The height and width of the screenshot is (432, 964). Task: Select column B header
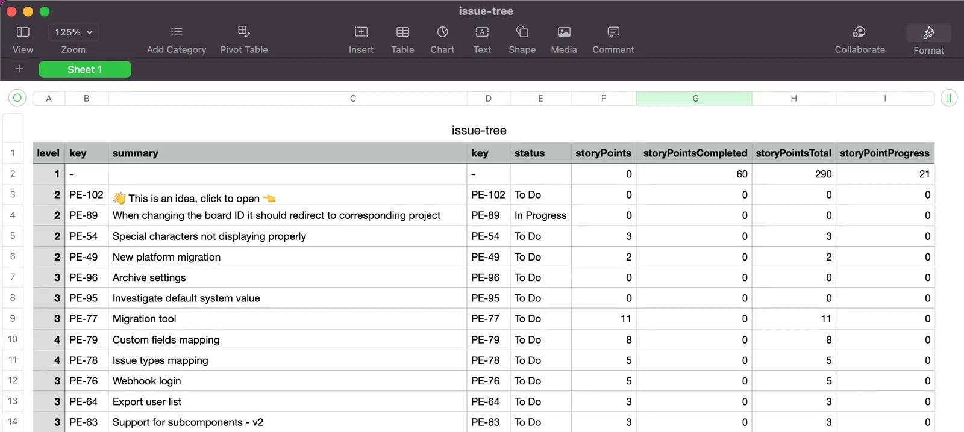87,99
